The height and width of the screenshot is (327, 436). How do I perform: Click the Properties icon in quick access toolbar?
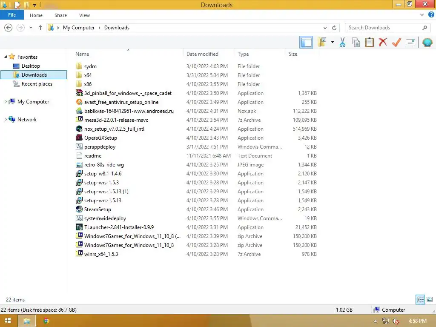pos(17,5)
